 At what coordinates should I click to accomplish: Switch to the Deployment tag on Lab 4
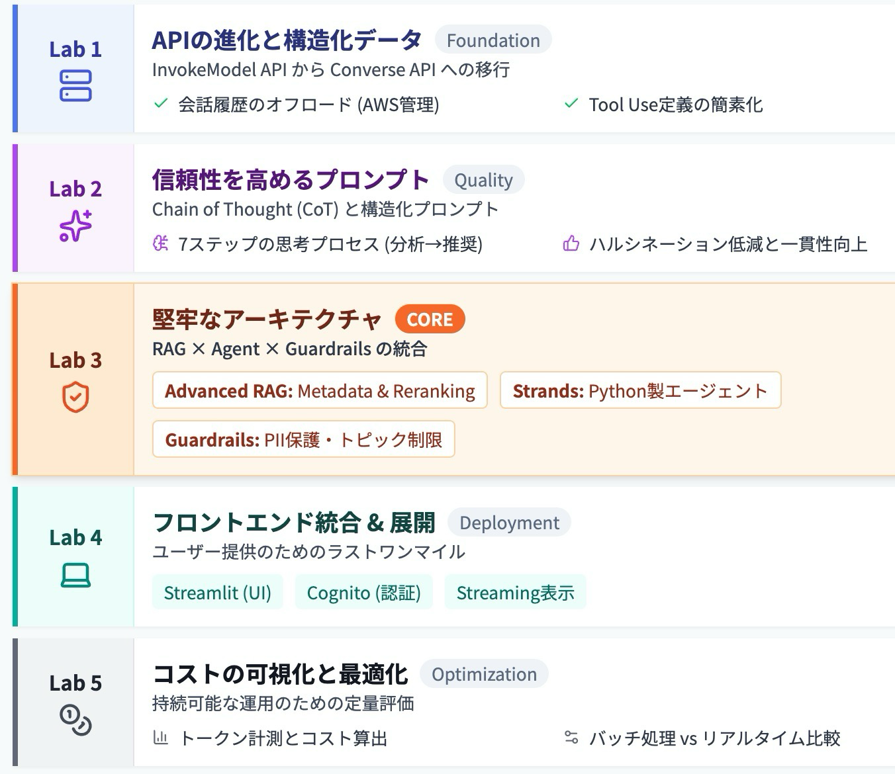[x=509, y=522]
